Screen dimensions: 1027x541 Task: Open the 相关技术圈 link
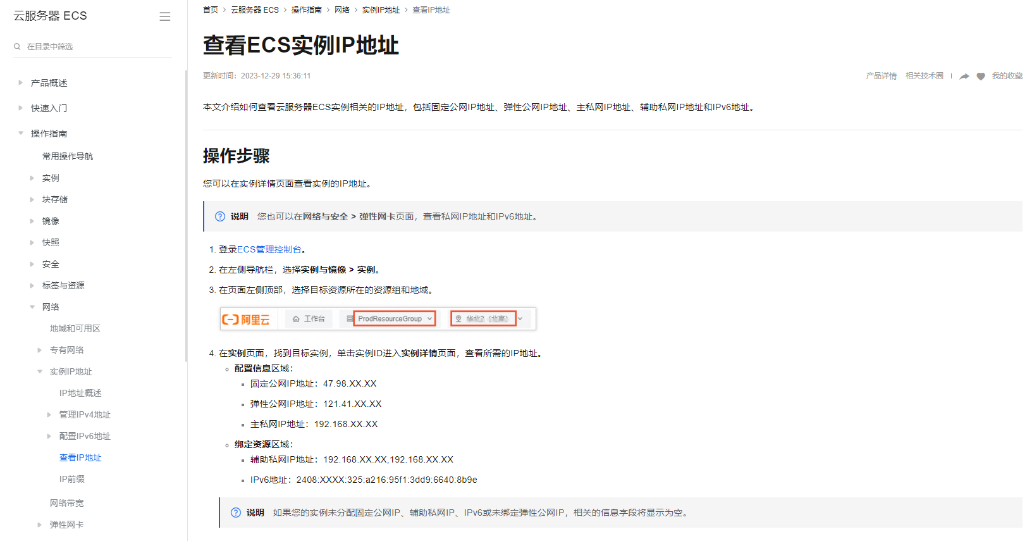[x=925, y=76]
